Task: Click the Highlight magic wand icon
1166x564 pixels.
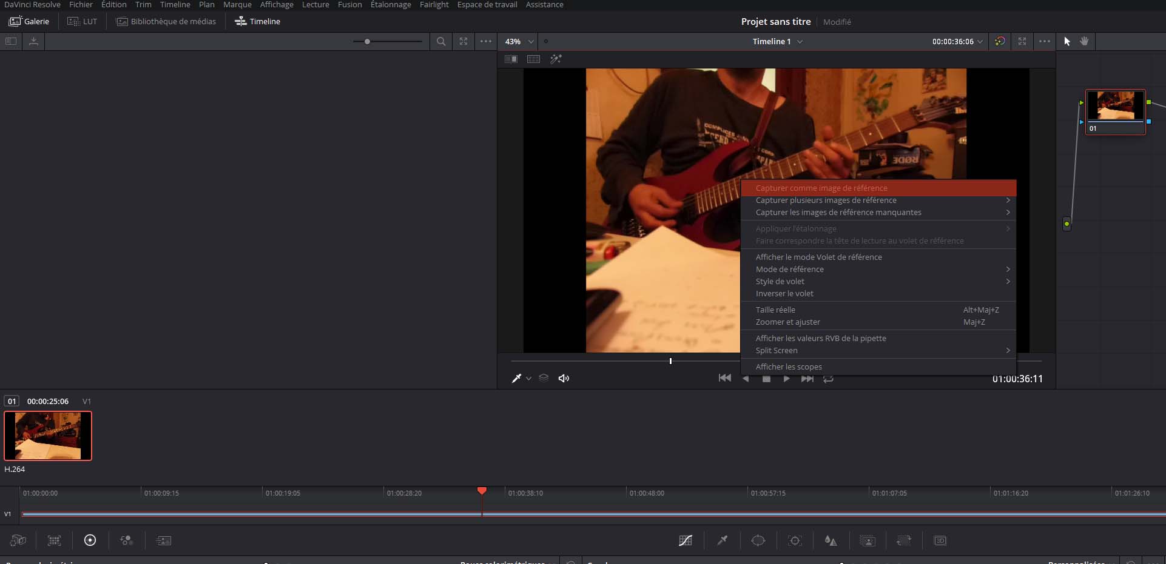Action: point(556,59)
